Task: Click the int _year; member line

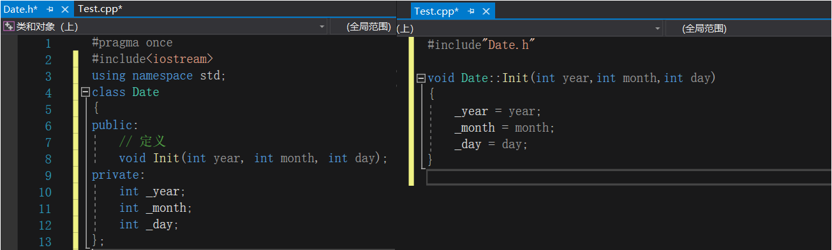Action: (x=152, y=191)
